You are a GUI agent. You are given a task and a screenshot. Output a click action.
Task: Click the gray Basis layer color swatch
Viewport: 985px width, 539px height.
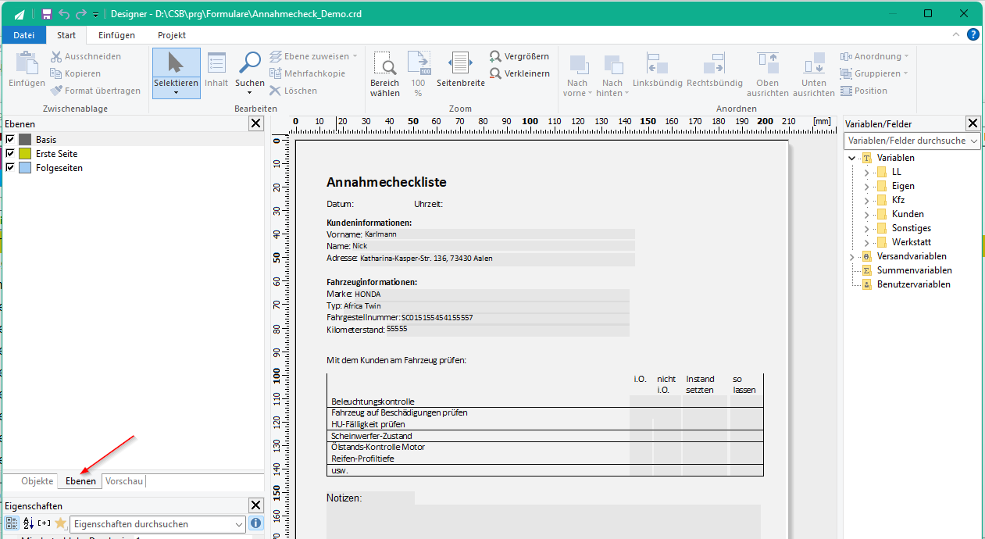[25, 140]
